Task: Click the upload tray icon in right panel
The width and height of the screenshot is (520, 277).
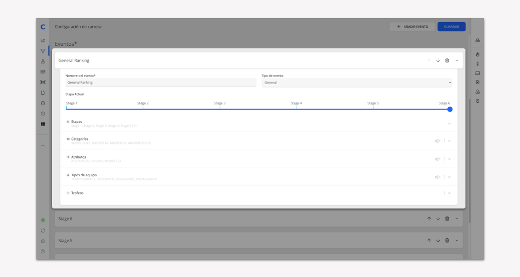Action: point(478,92)
